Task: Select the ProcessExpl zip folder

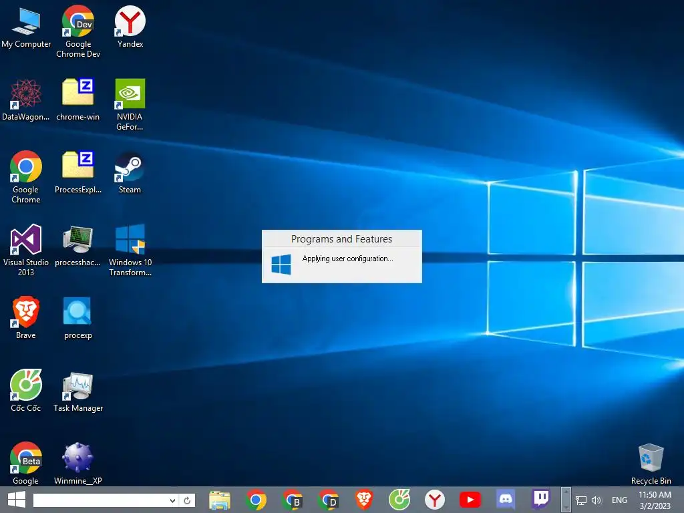Action: [78, 172]
